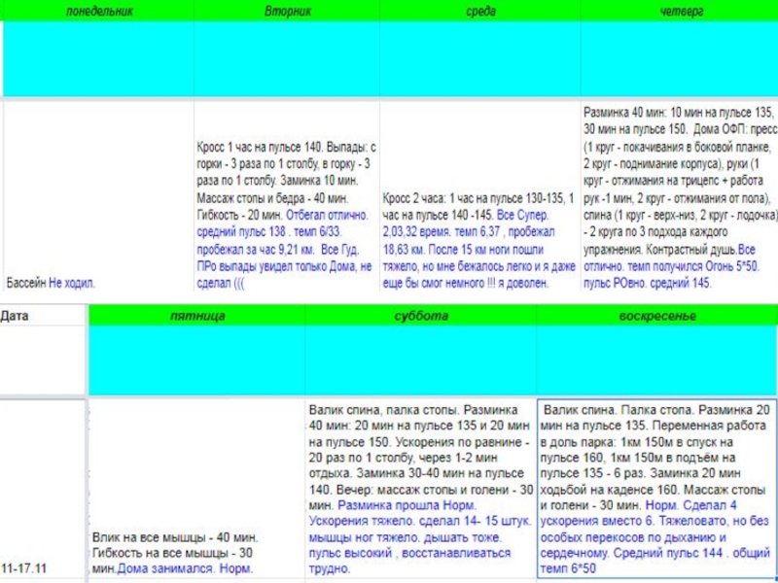The width and height of the screenshot is (778, 583).
Task: Click the cyan cell below понедельник
Action: [x=98, y=58]
